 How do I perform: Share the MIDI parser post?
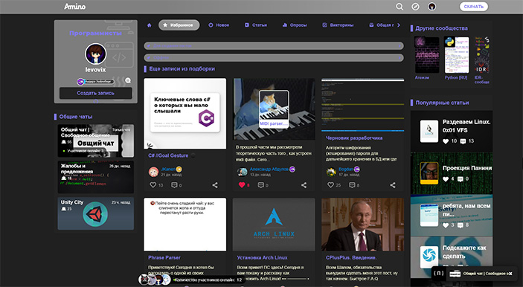coord(304,185)
